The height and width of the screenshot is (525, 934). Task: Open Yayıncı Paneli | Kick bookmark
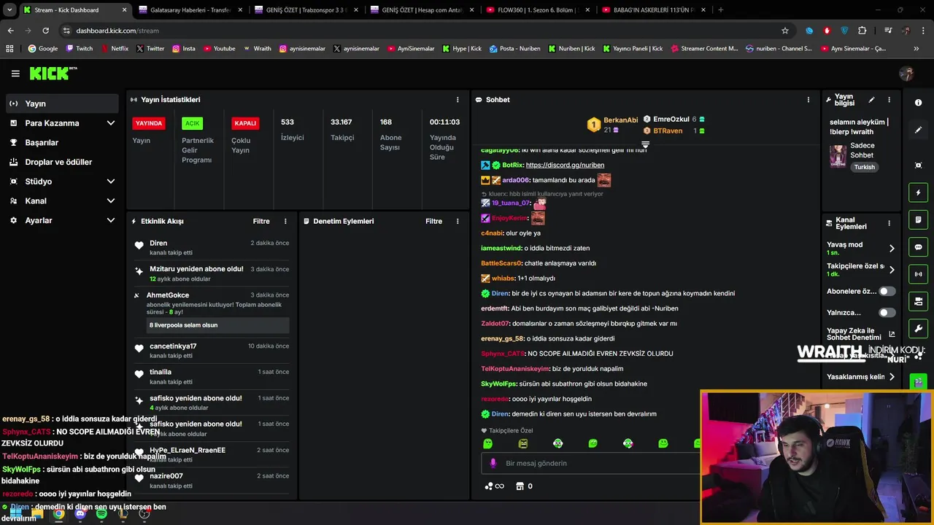pos(633,49)
